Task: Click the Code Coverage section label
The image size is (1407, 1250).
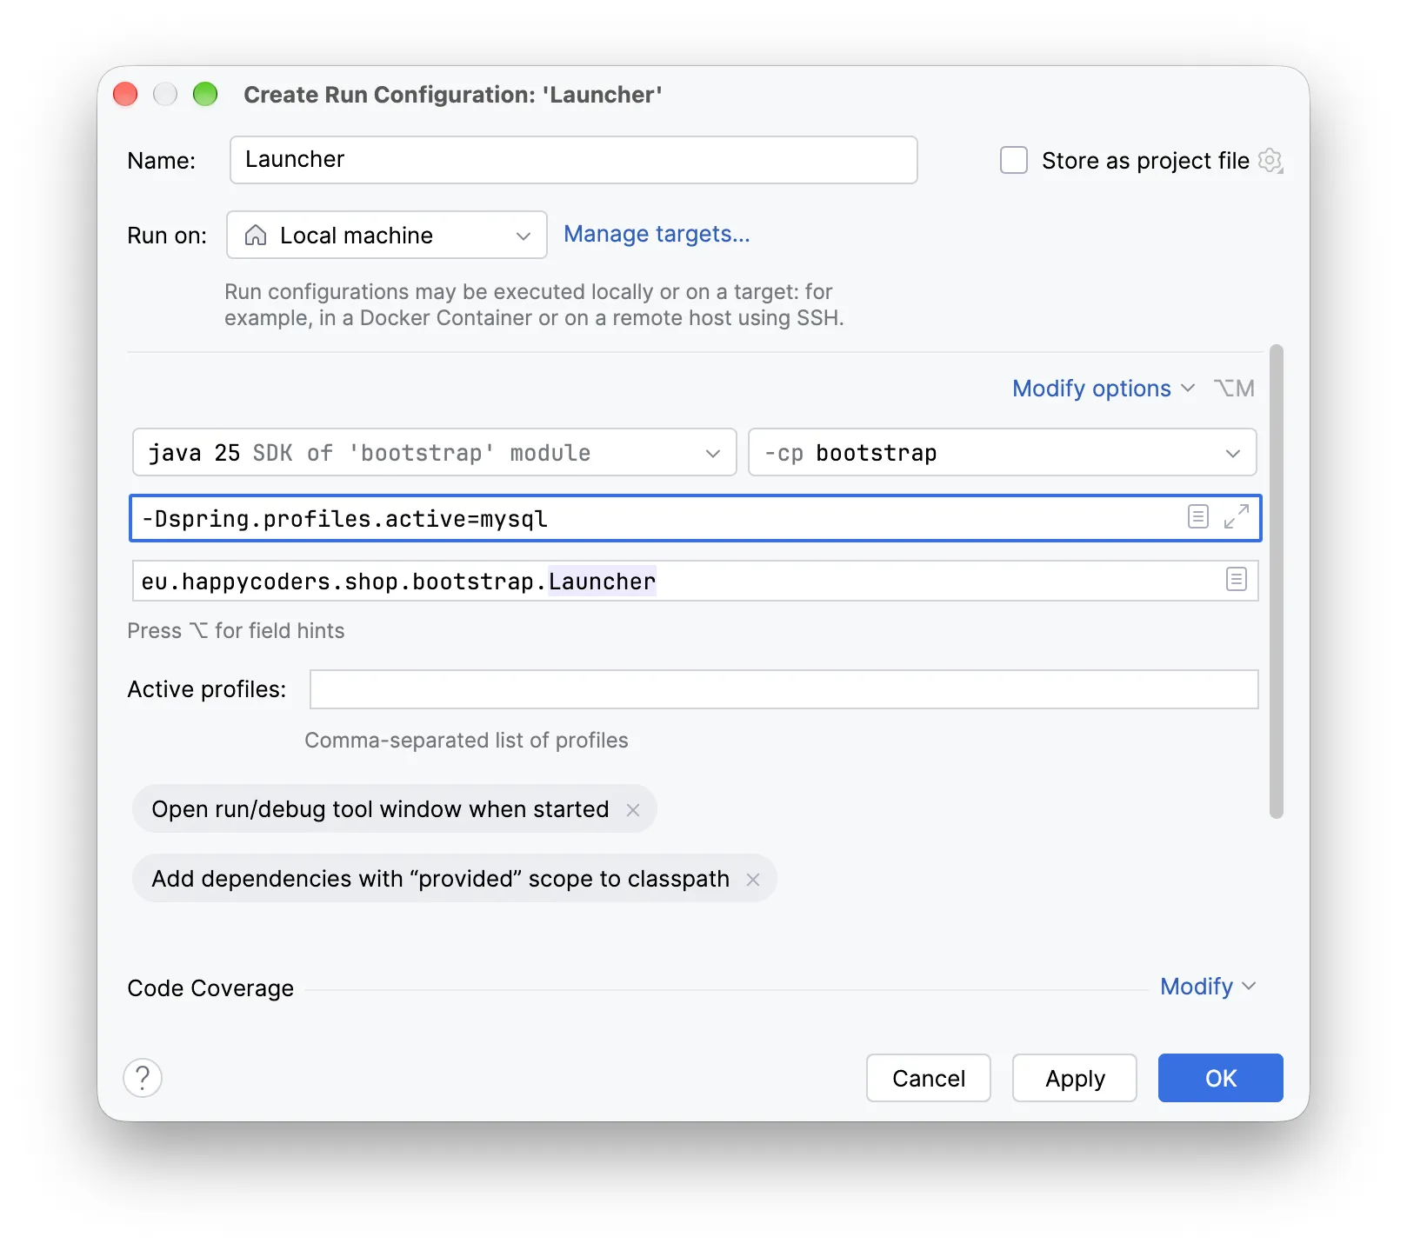Action: 210,988
